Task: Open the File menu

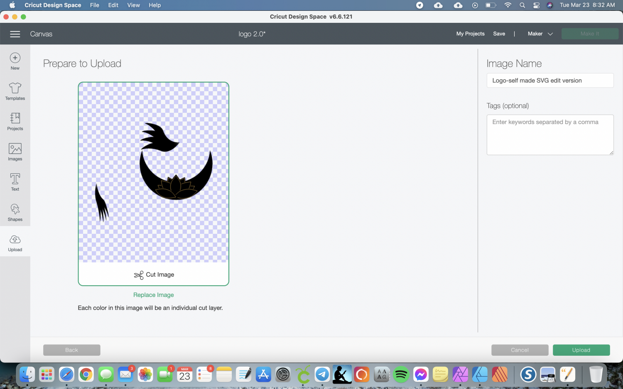Action: click(x=94, y=5)
